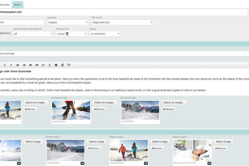Insert a bulleted list
Viewport: 249px width, 166px height.
tap(17, 65)
